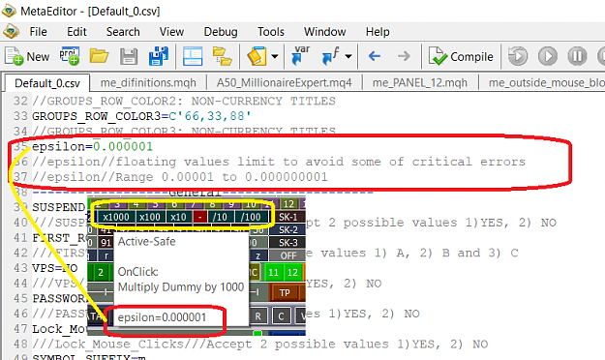Screen dimensions: 605x360
Task: Click line 35 epsilon=0.000001
Action: point(93,147)
